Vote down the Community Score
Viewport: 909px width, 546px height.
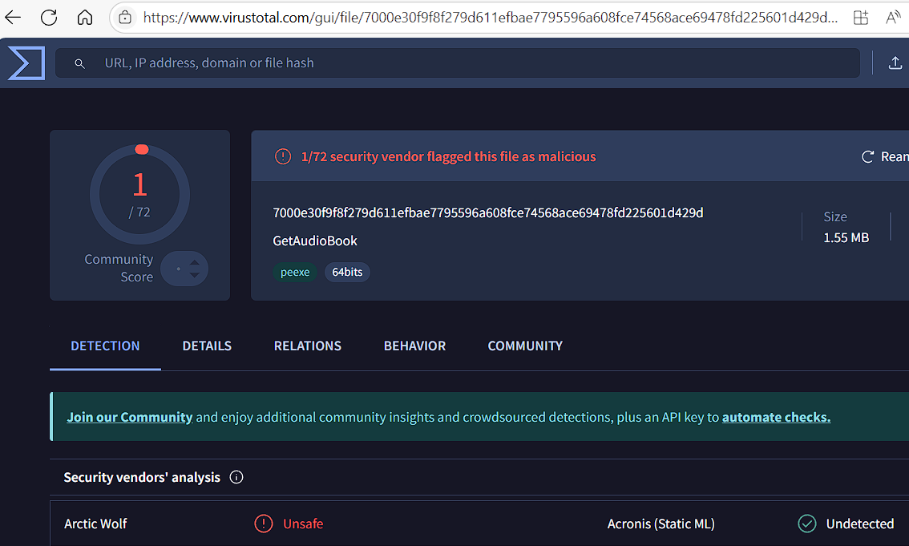194,277
